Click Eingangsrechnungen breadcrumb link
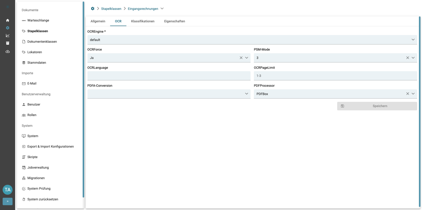Screen dimensions: 422x210 coord(143,9)
